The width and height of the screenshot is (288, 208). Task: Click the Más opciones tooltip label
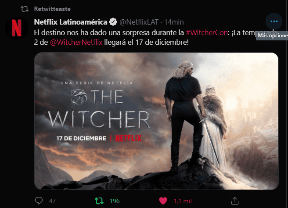(x=272, y=36)
